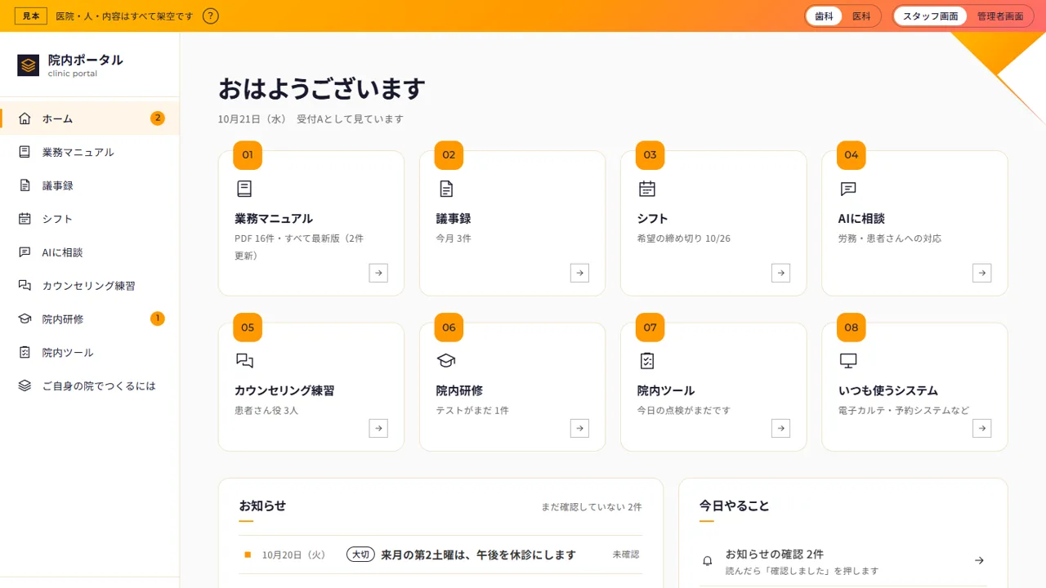
Task: Open 院内研修 in the sidebar
Action: click(x=90, y=319)
